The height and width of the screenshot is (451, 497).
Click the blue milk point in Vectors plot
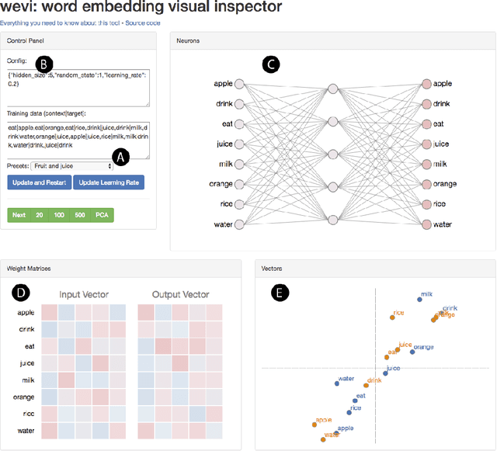417,302
